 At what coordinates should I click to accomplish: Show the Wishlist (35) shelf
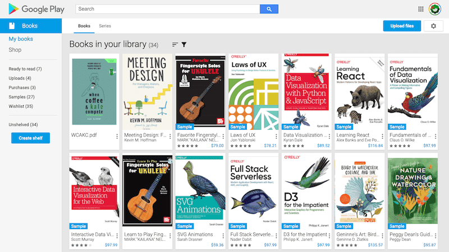click(x=21, y=106)
